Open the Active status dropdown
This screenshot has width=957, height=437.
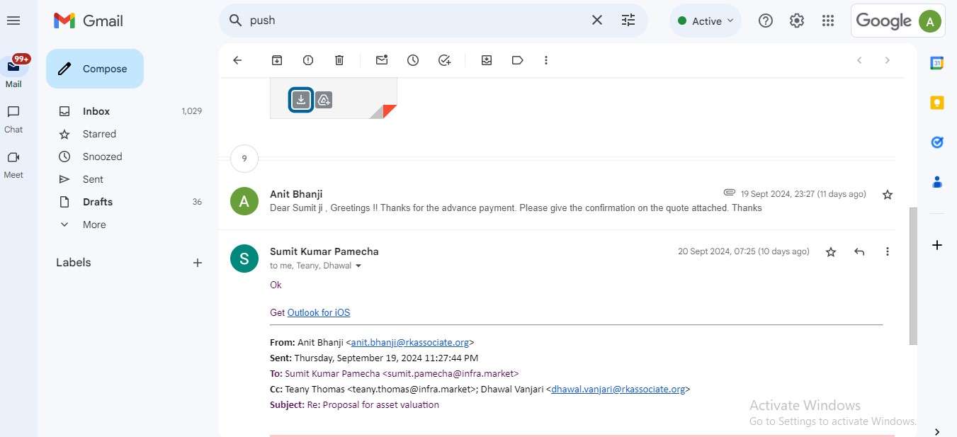coord(706,21)
